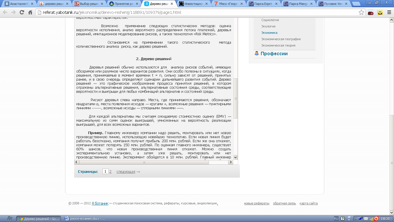Click the SpongeBob extension icon
394x222 pixels.
(380, 12)
